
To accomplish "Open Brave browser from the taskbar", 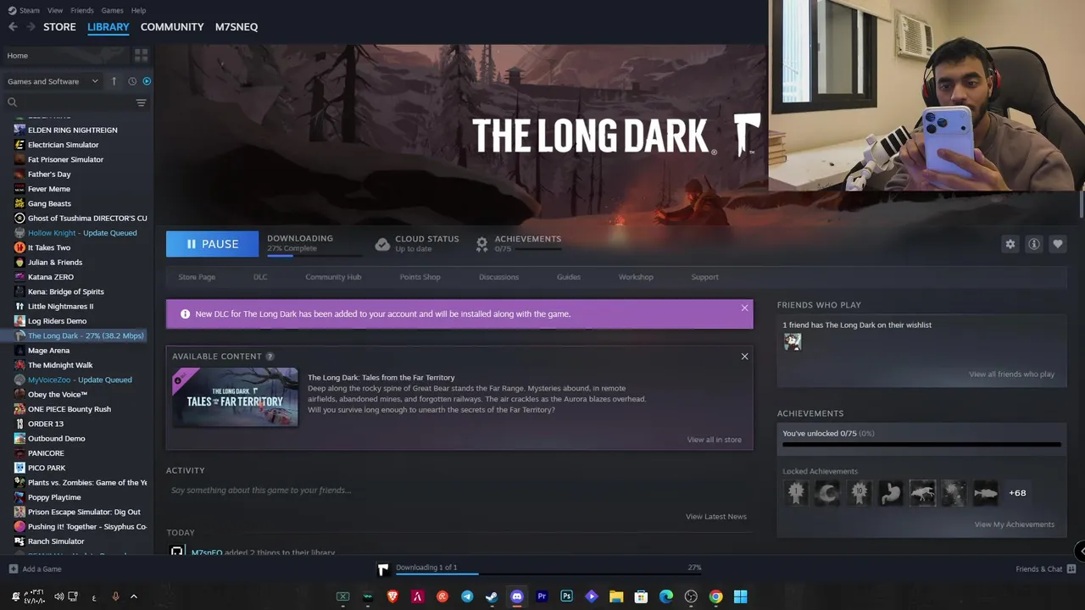I will coord(392,596).
